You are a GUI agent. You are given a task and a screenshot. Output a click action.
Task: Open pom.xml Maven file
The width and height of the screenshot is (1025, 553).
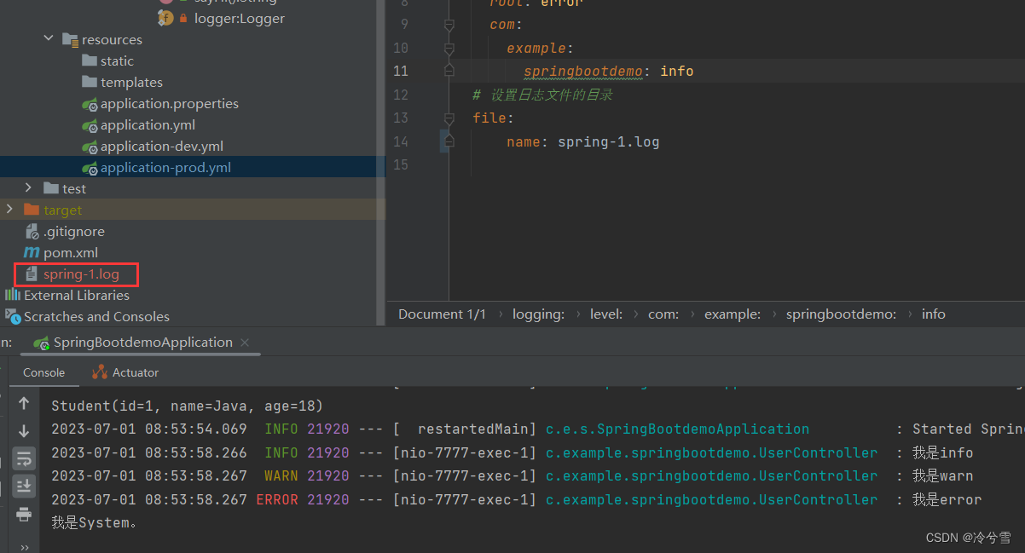tap(71, 252)
